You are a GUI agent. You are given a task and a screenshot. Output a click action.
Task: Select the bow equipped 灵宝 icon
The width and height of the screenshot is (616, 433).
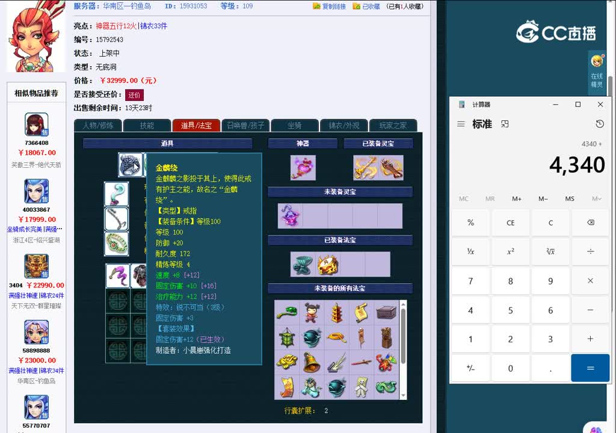pos(391,167)
